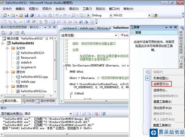Open the output source 调试 dropdown
This screenshot has height=137, width=185.
click(x=71, y=114)
